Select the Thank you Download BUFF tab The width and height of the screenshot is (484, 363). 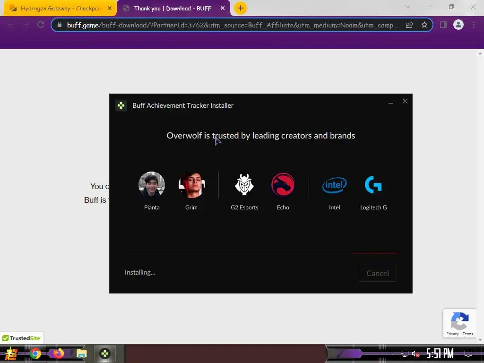(x=173, y=9)
